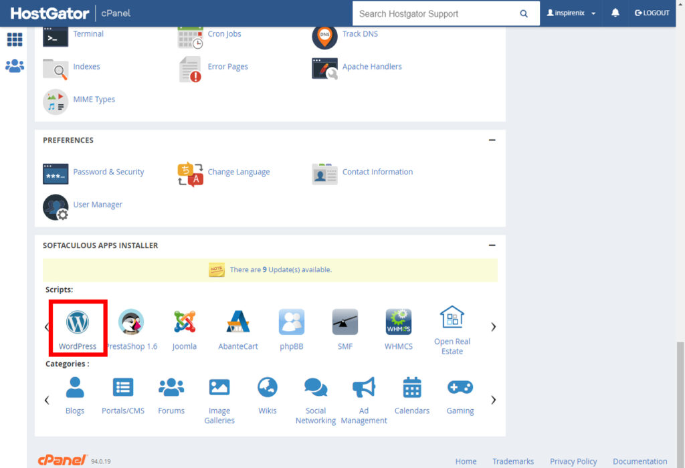Image resolution: width=685 pixels, height=468 pixels.
Task: Open the Portals/CMS category icon
Action: click(x=123, y=387)
